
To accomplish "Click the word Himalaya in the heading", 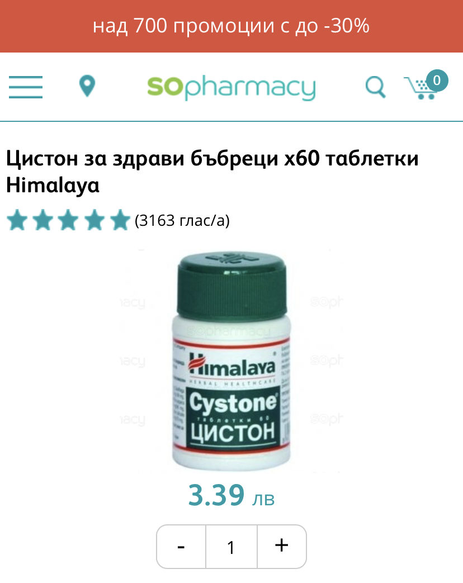I will (53, 186).
